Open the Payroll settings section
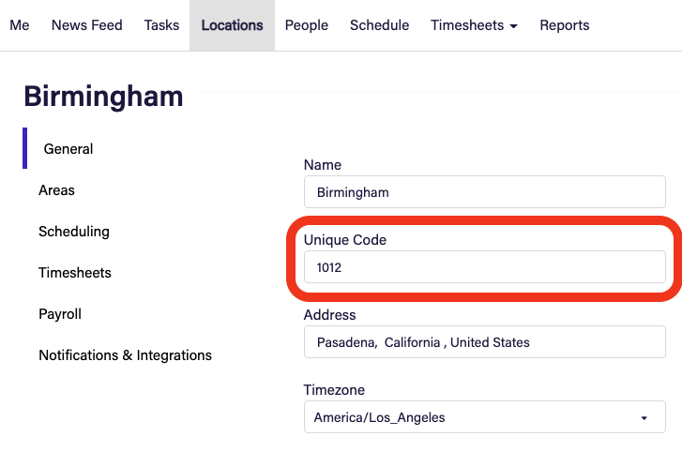This screenshot has height=452, width=682. [x=60, y=314]
